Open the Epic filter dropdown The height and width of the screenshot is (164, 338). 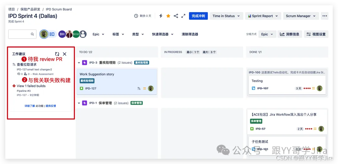pyautogui.click(x=98, y=34)
